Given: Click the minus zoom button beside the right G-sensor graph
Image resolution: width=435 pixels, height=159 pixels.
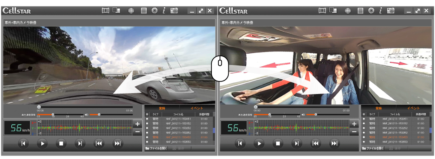Looking at the screenshot, I should pyautogui.click(x=354, y=132).
